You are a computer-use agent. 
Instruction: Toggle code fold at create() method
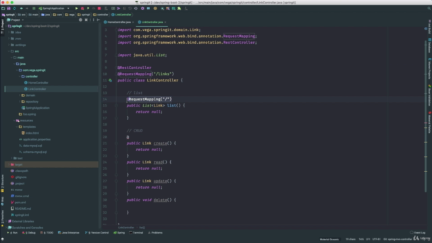coord(116,143)
